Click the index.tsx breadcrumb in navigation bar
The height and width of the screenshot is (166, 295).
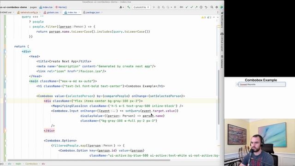(x=46, y=7)
